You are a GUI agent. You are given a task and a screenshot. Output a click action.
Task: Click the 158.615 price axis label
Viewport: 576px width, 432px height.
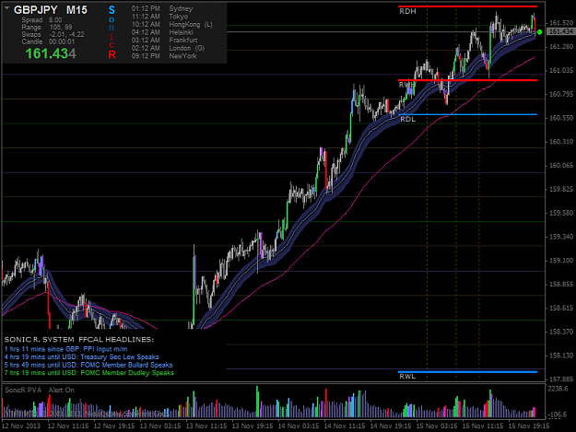[x=560, y=308]
